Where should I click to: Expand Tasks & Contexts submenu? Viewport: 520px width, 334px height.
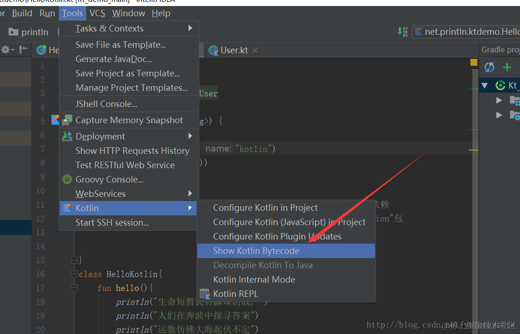pyautogui.click(x=129, y=29)
